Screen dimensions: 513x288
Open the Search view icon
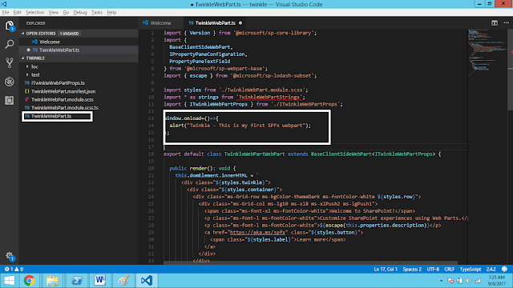point(10,44)
